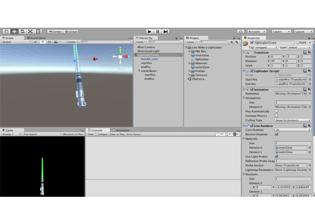The width and height of the screenshot is (315, 224).
Task: Disable the Animation component checkbox
Action: point(252,89)
